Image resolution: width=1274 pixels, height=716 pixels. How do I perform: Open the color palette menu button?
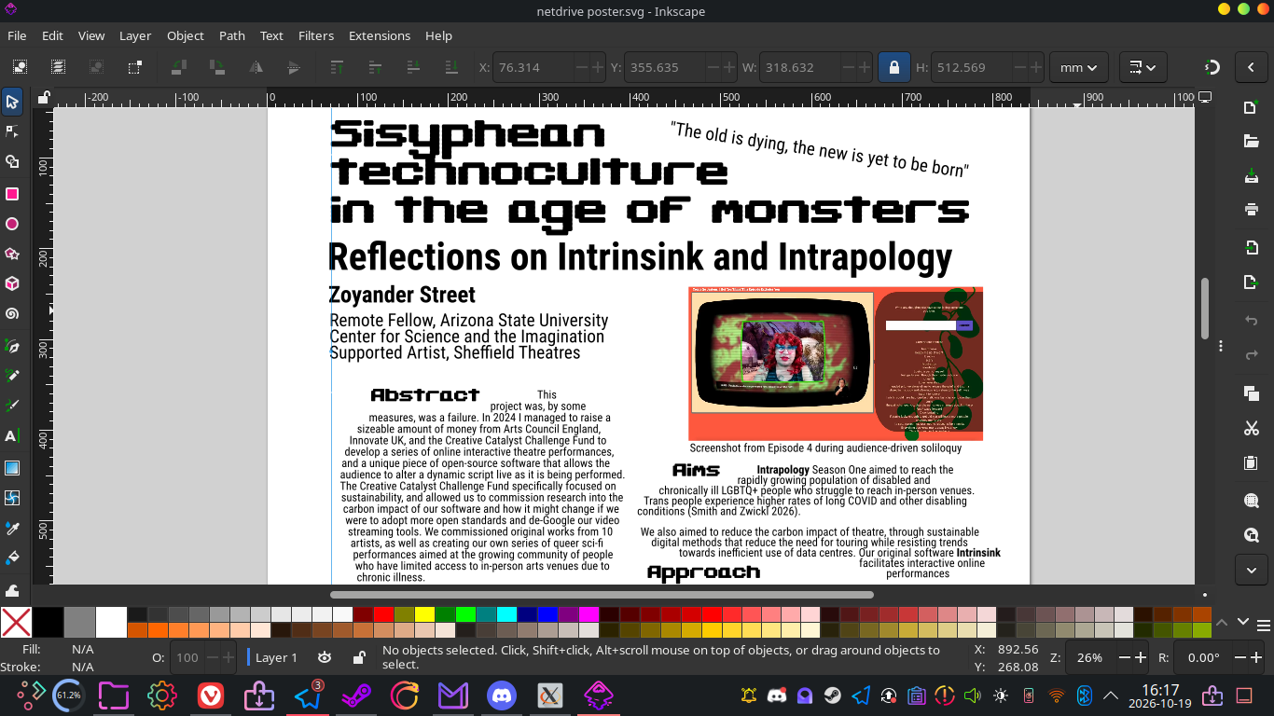(1263, 626)
